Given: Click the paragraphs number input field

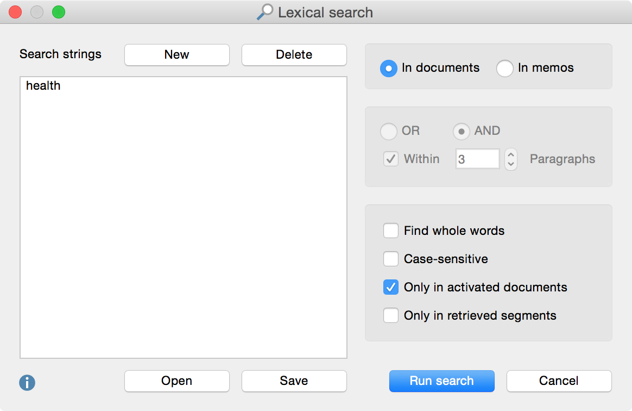Looking at the screenshot, I should pos(477,159).
